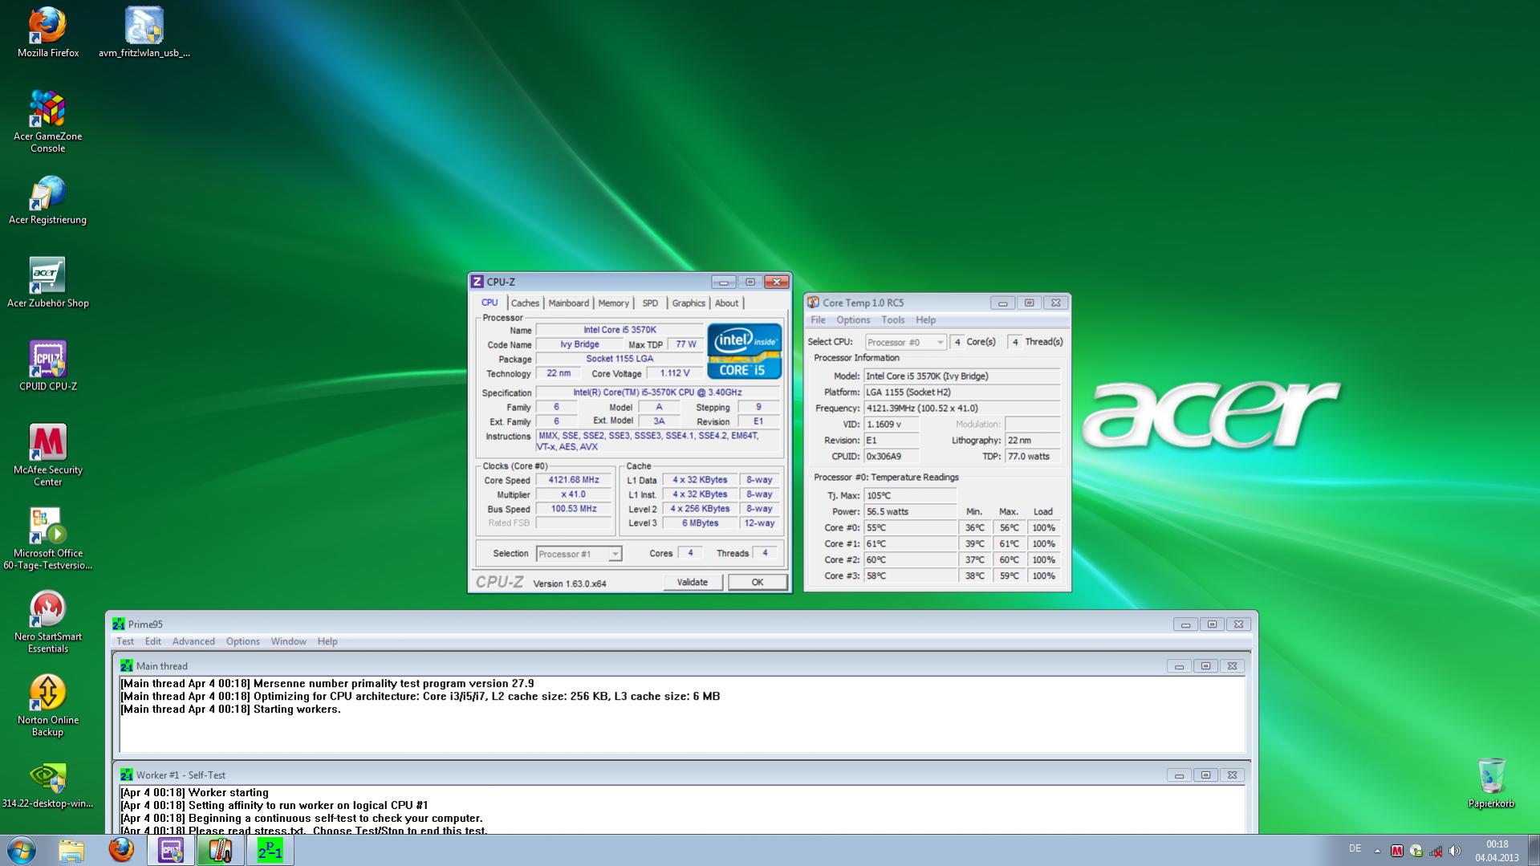Open the McAfee Security Center desktop icon
The width and height of the screenshot is (1540, 866).
pyautogui.click(x=47, y=455)
